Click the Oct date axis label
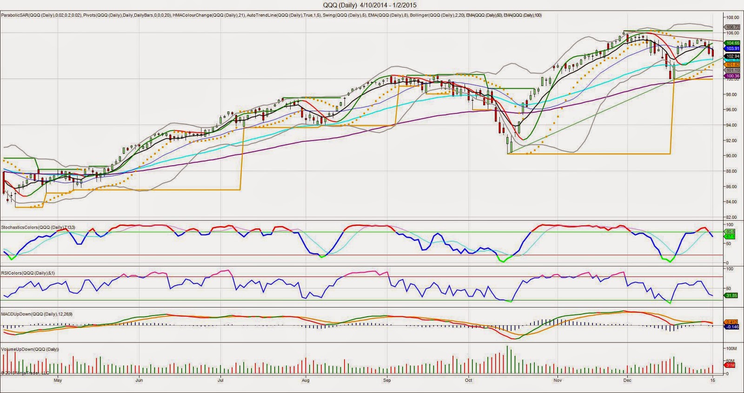Screen dimensions: 744x393 468,380
